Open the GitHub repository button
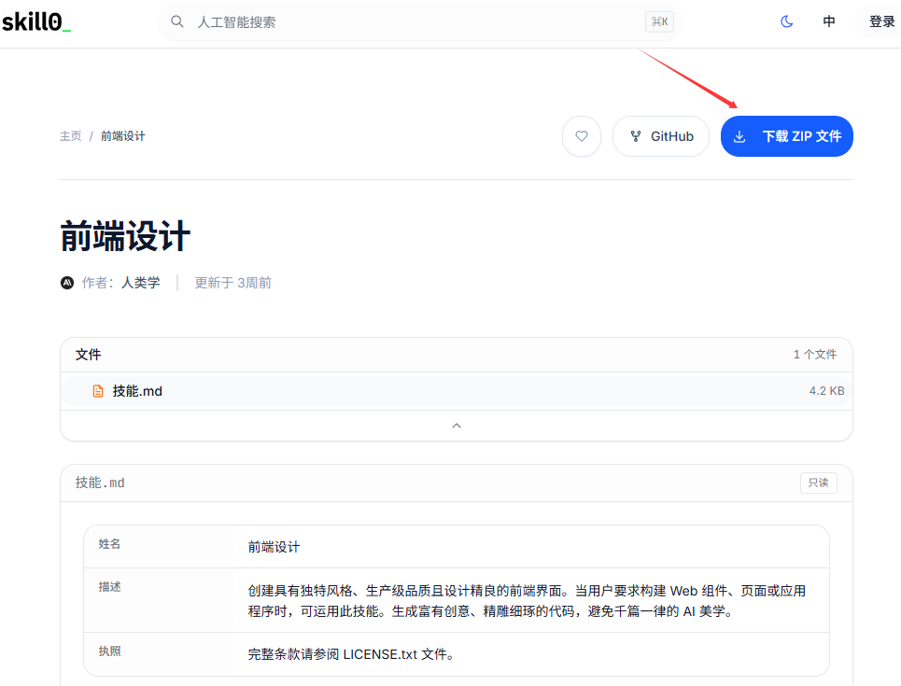The image size is (901, 686). click(x=661, y=136)
